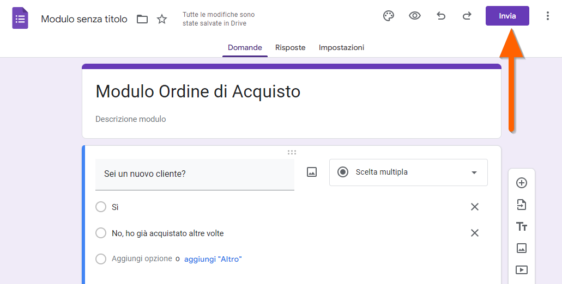Viewport: 562px width, 284px height.
Task: Click the "Descrizione modulo" description field
Action: point(131,119)
